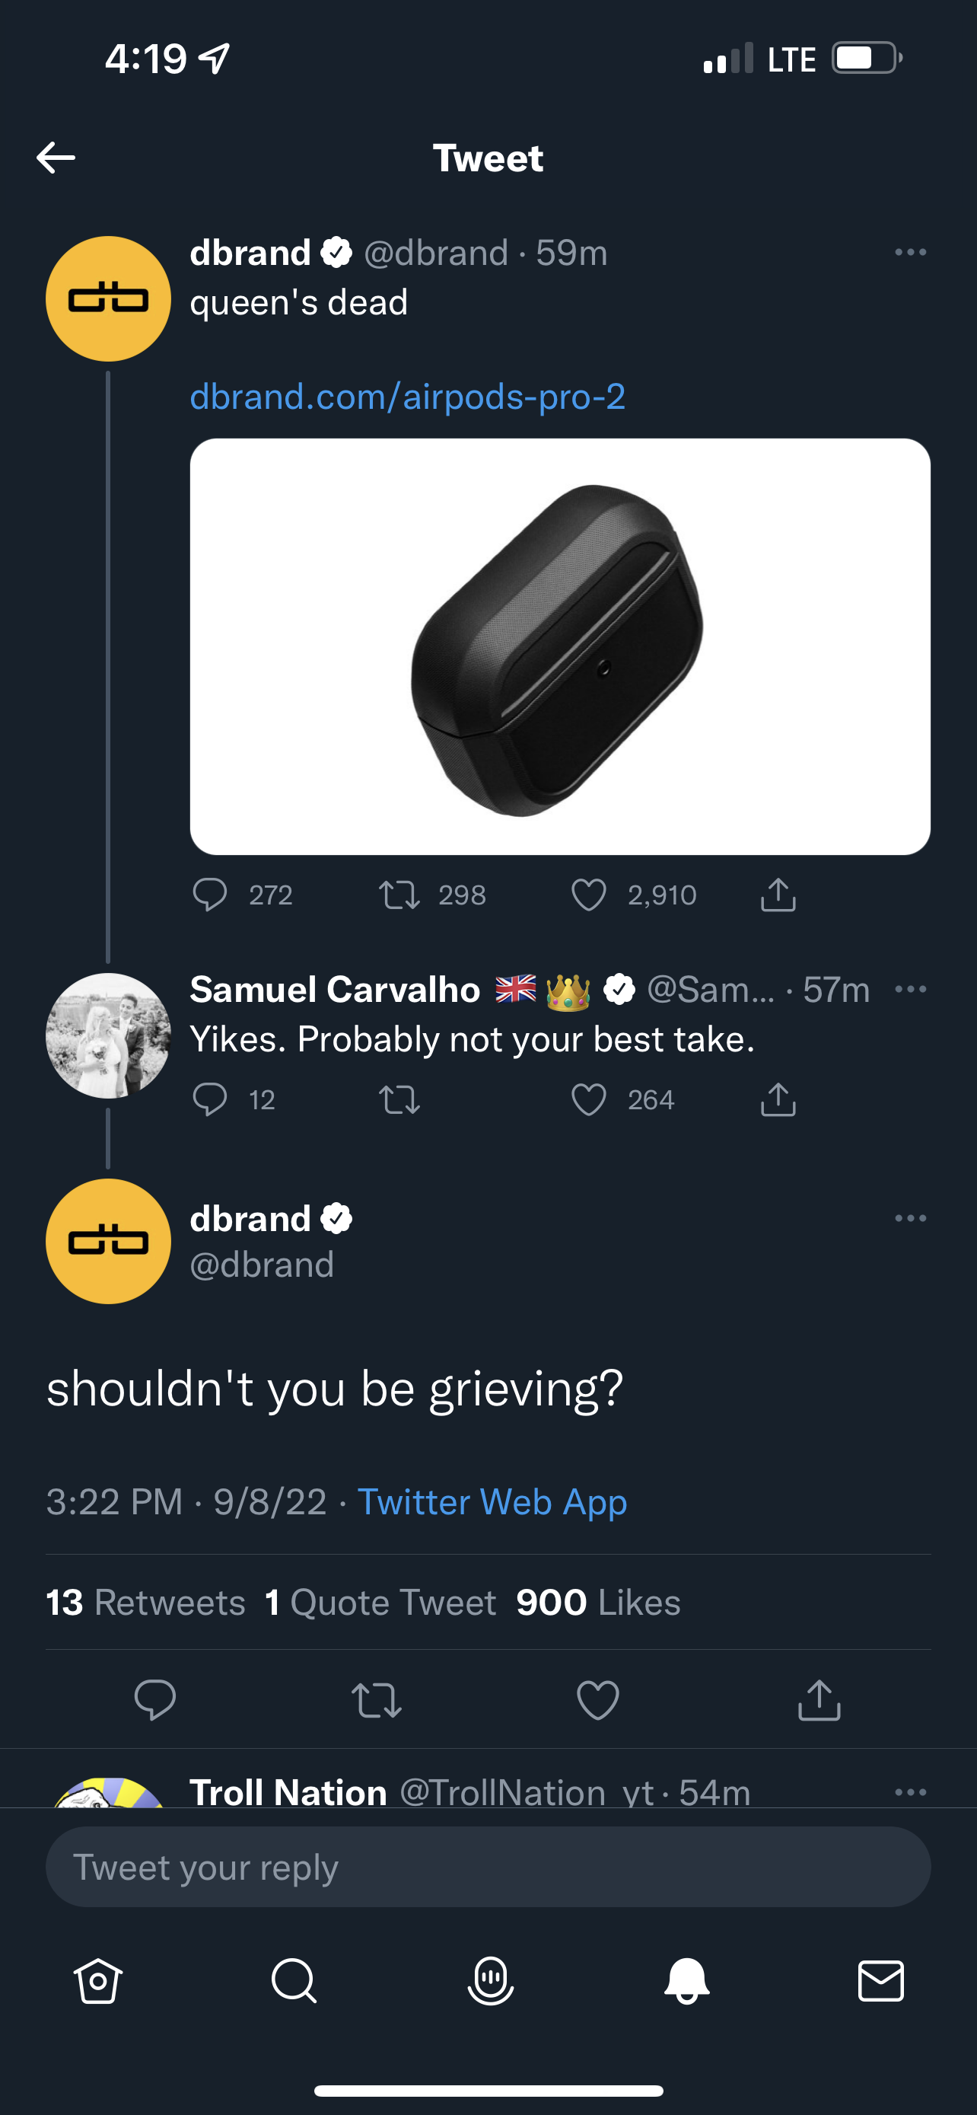Open Spaces microphone tab
This screenshot has width=977, height=2115.
(x=491, y=1981)
